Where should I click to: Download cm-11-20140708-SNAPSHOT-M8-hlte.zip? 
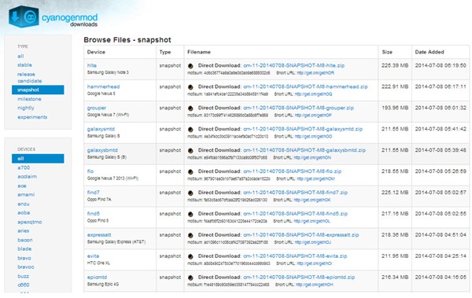[293, 65]
